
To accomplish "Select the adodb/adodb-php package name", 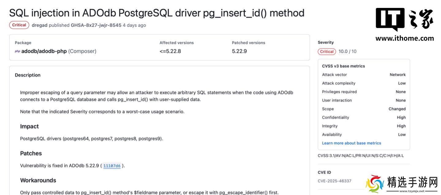I will (x=44, y=51).
